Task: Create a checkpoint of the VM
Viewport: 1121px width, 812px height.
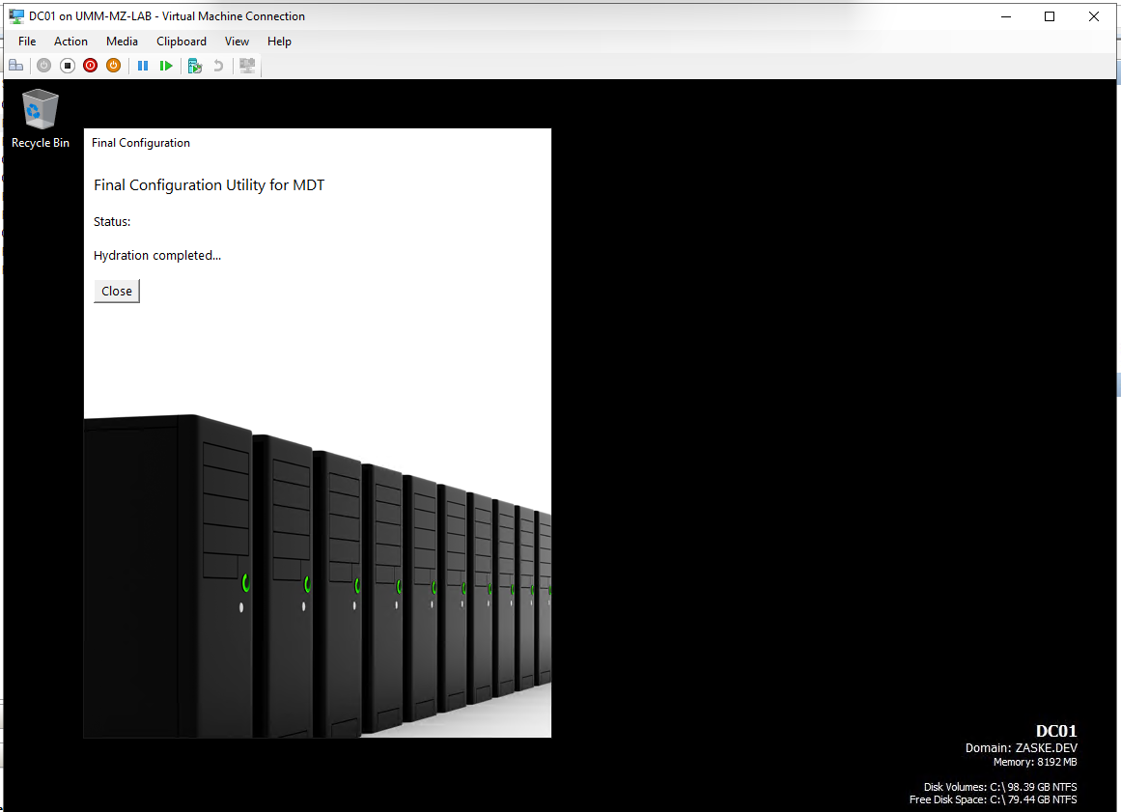Action: (x=194, y=65)
